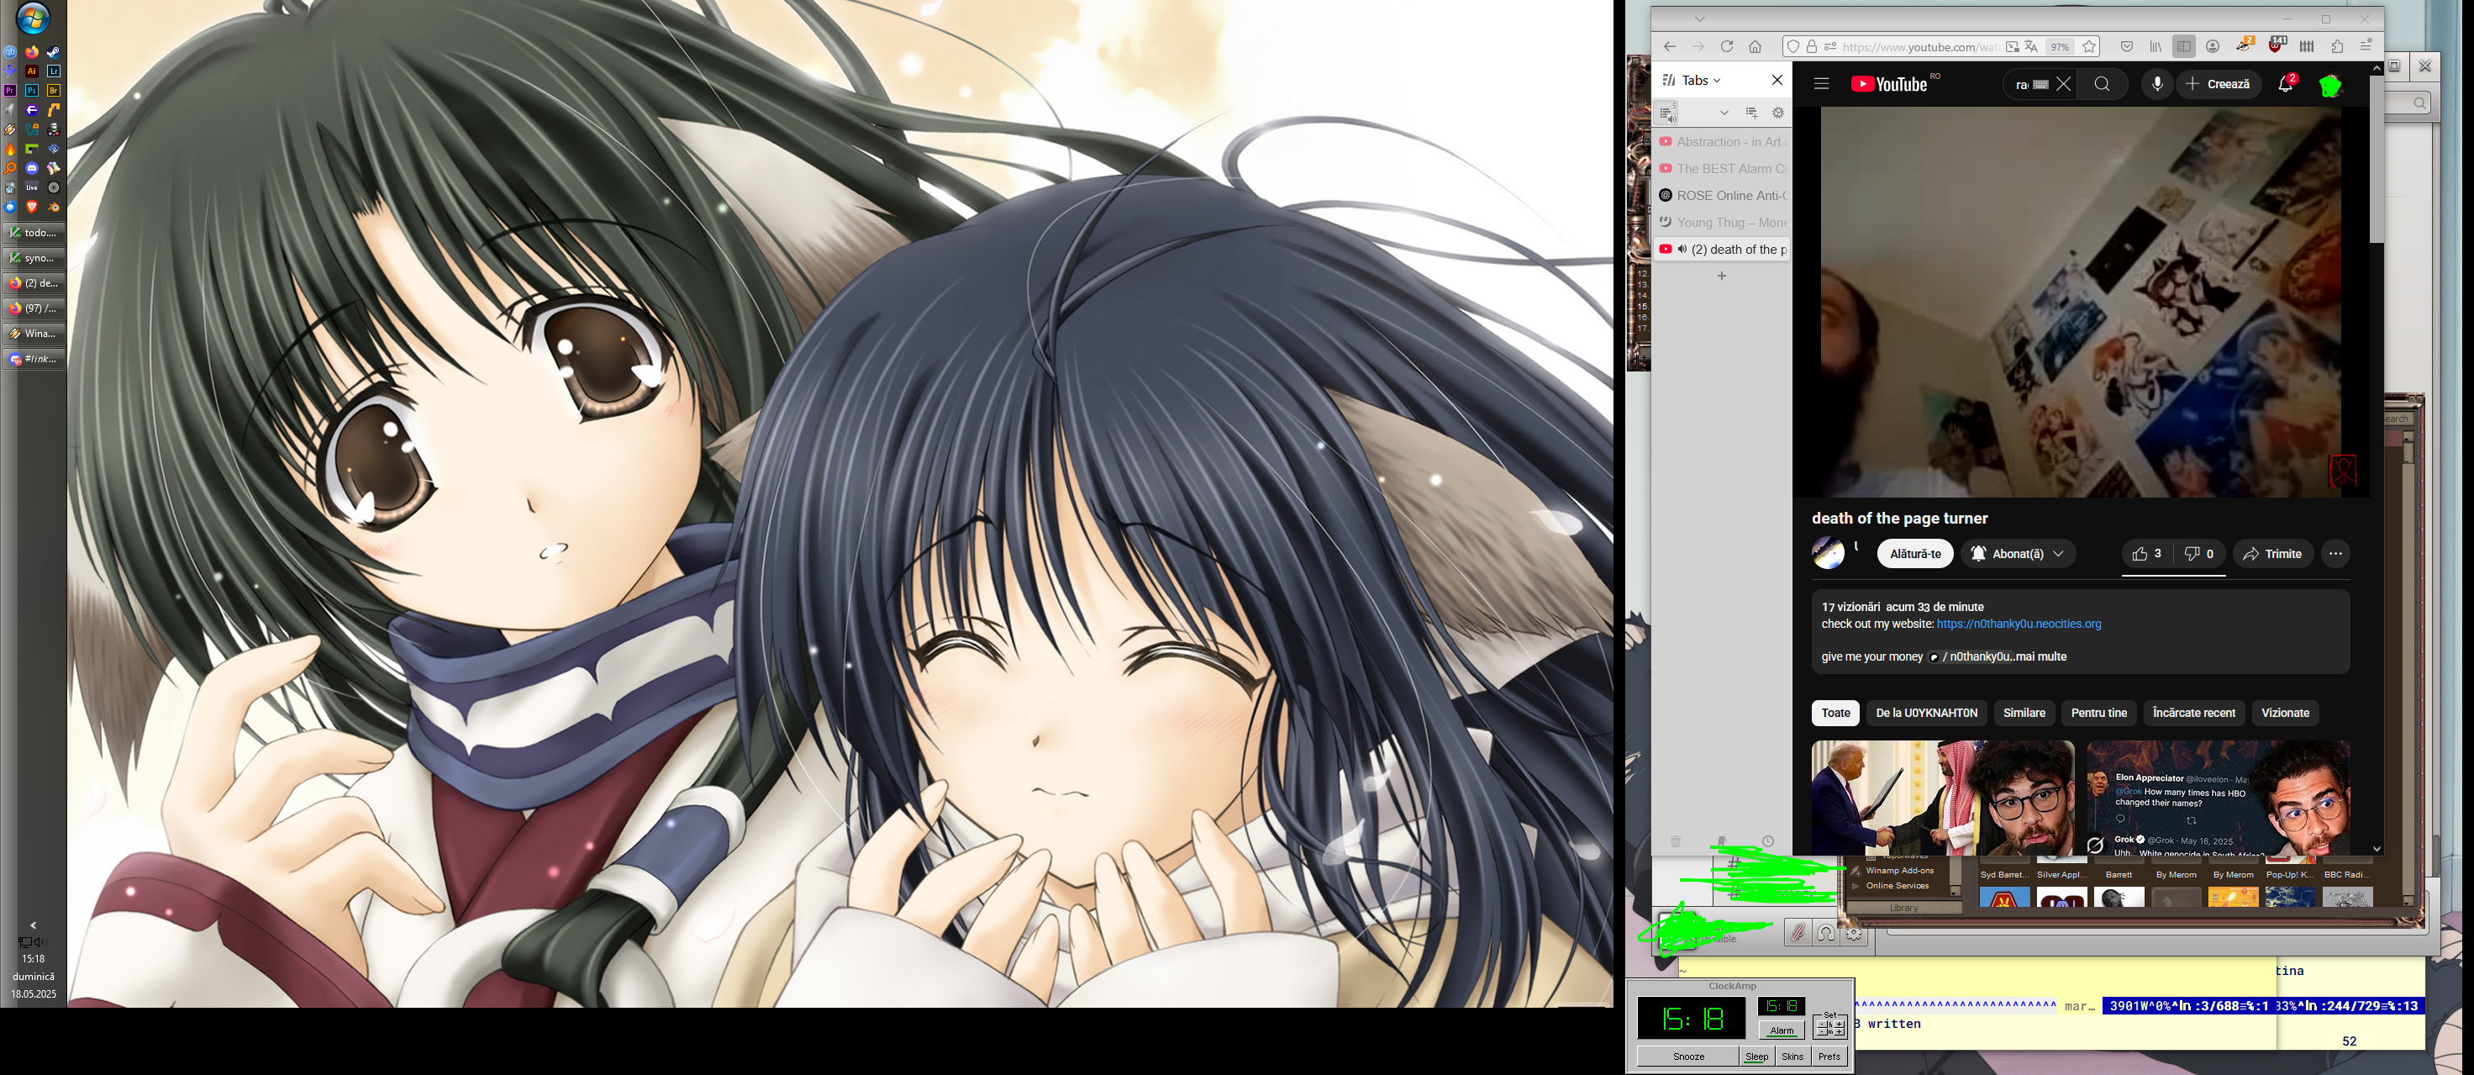Bookmark page with the star icon

pos(2089,47)
